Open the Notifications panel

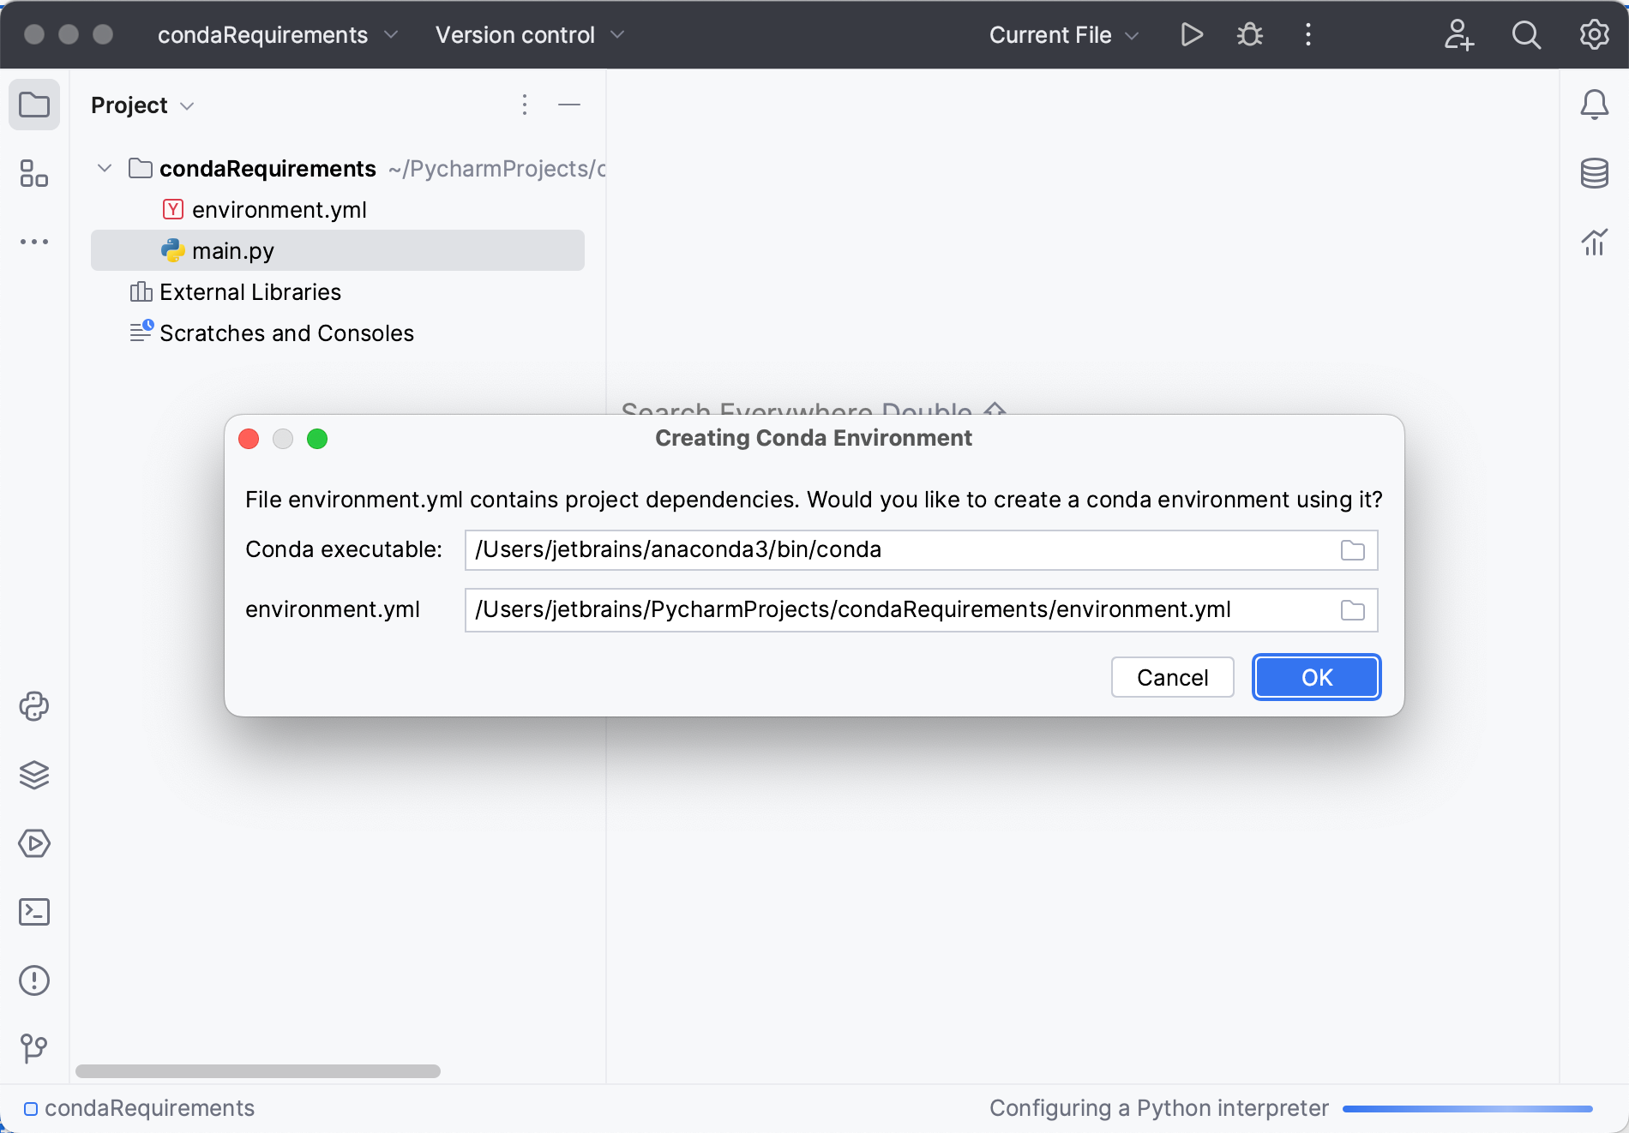1595,105
